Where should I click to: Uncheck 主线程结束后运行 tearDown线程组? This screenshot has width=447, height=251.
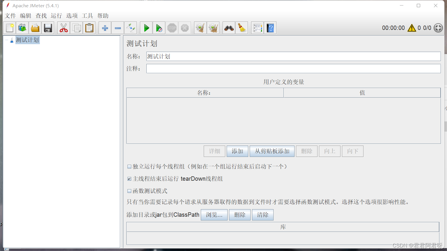(x=129, y=179)
